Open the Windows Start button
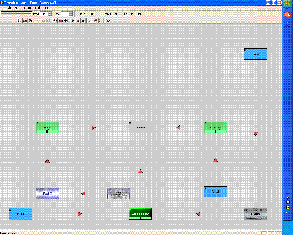Viewport: 293px width, 248px height. 287,3
